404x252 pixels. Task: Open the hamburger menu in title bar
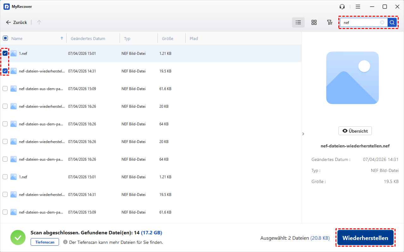pos(358,7)
